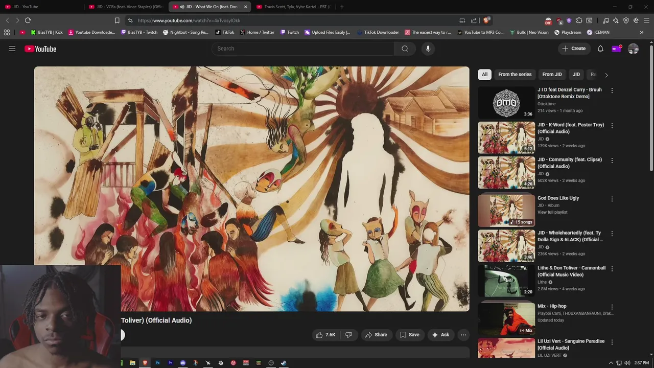
Task: Open the extensions puzzle icon
Action: 579,20
